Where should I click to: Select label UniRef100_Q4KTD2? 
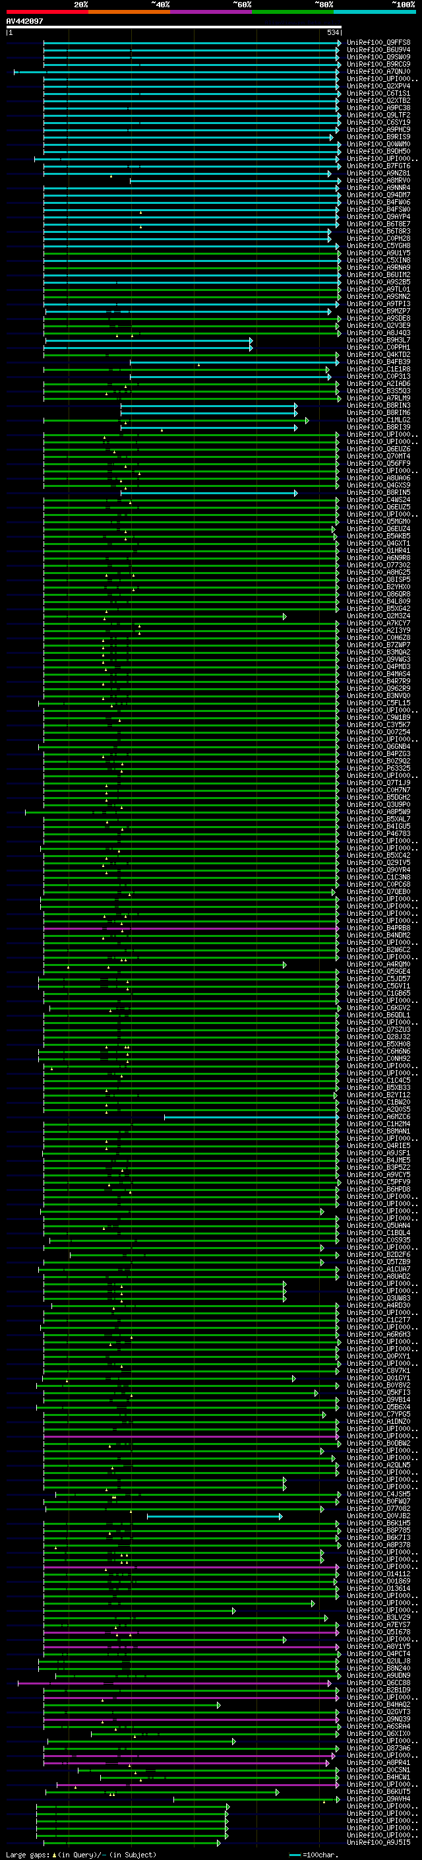click(x=378, y=354)
